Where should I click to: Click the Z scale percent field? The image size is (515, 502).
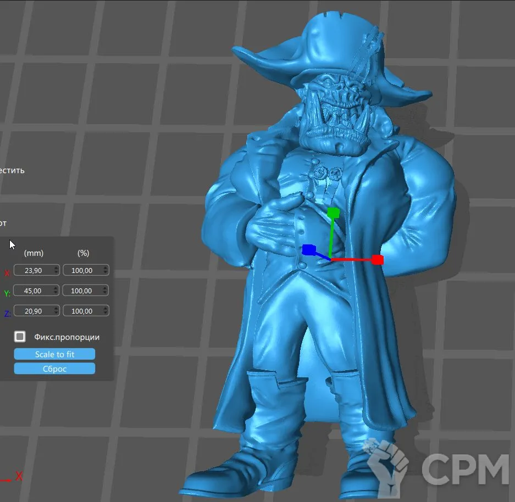click(x=82, y=311)
